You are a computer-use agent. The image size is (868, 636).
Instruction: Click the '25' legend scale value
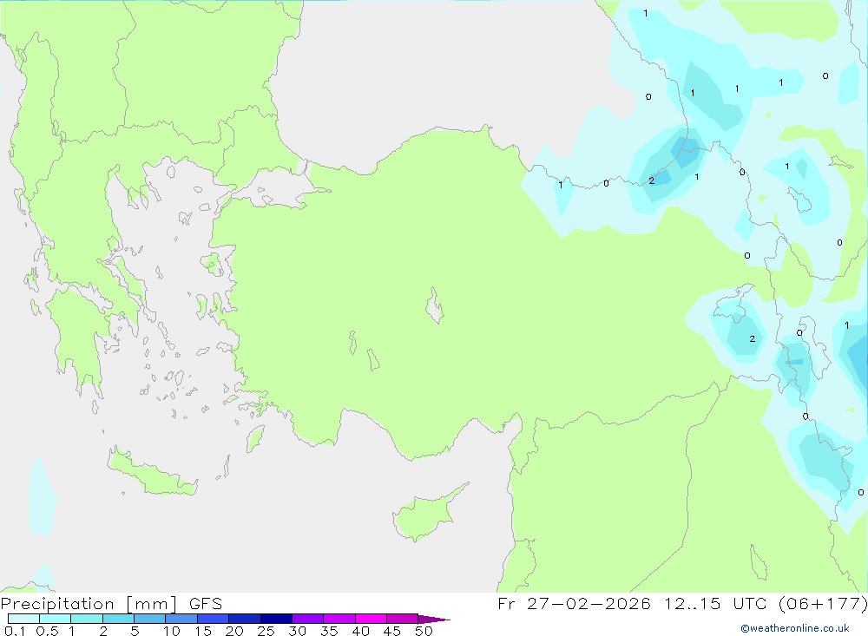click(x=266, y=631)
